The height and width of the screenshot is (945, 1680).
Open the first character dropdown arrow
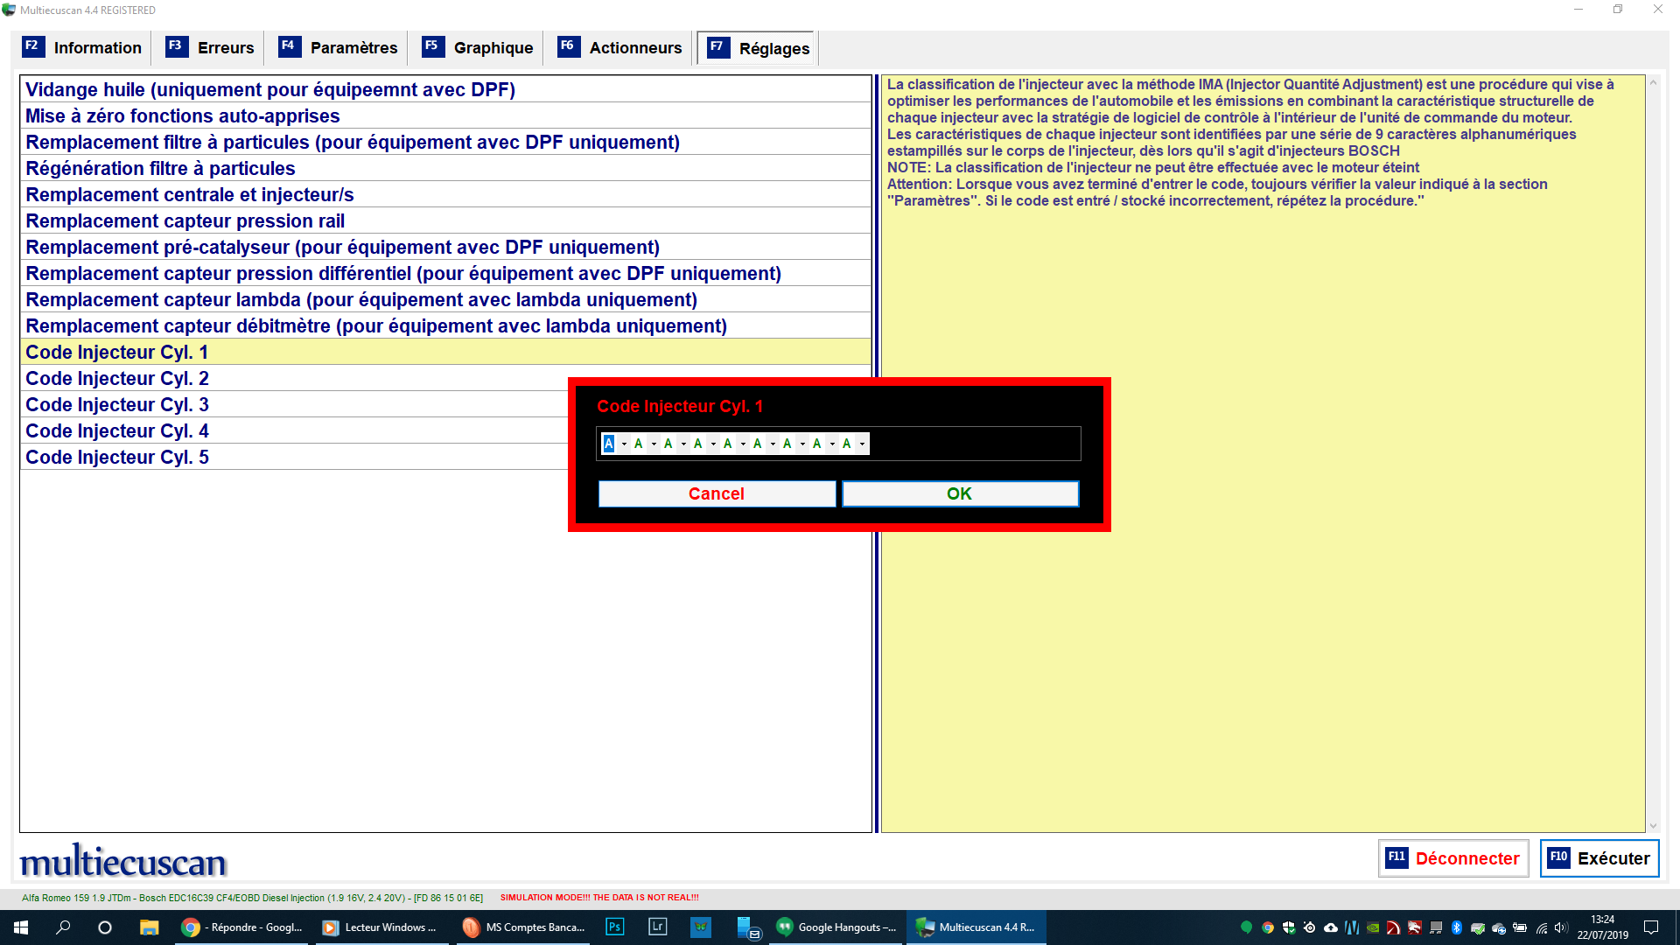[x=624, y=444]
